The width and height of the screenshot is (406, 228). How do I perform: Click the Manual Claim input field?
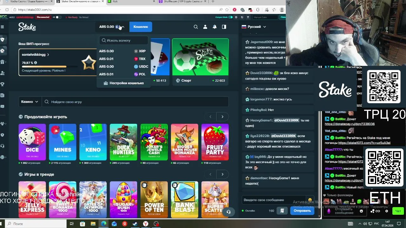[x=265, y=17]
